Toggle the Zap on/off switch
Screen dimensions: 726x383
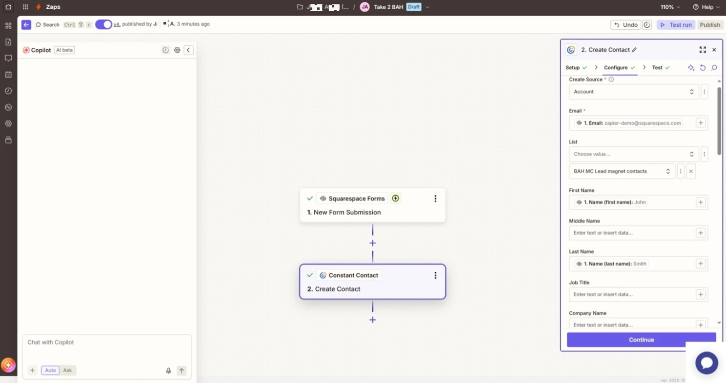point(103,24)
